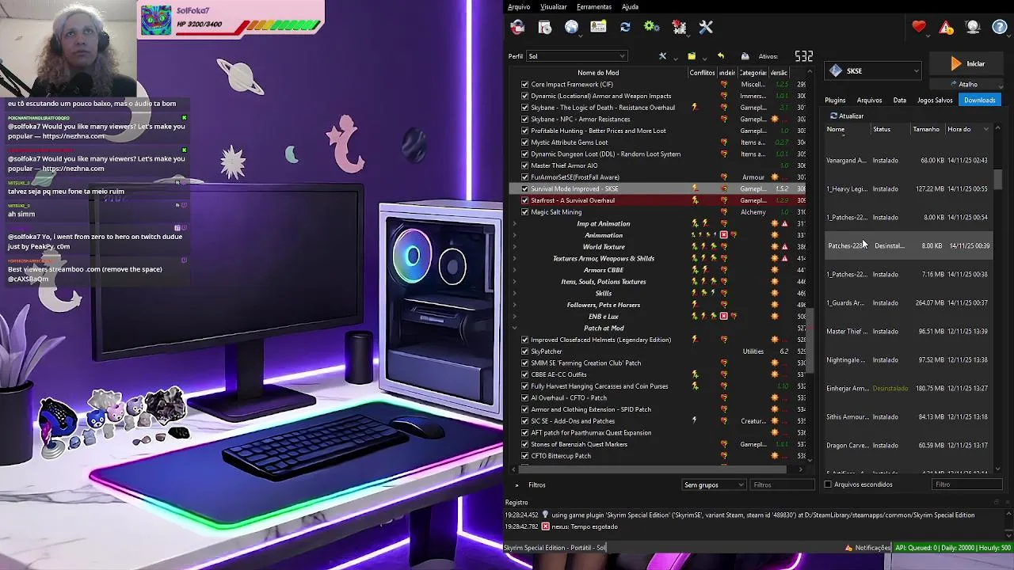Switch to the Plugins tab
This screenshot has height=570, width=1014.
[835, 101]
